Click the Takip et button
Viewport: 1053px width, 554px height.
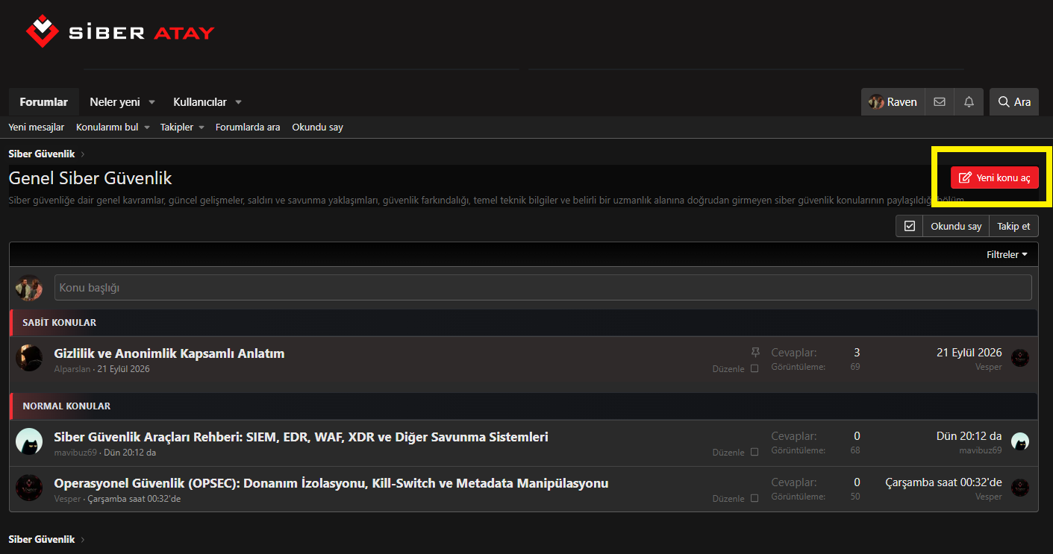[1013, 226]
